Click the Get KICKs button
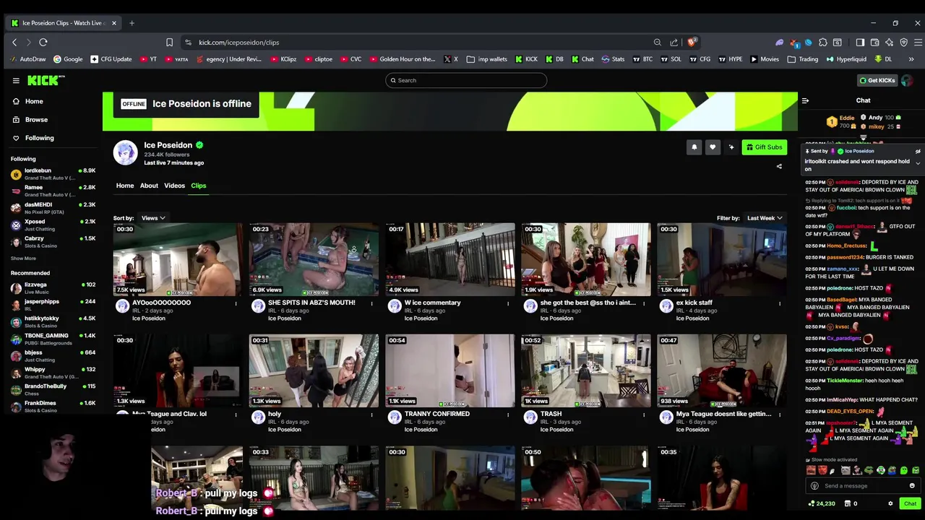The height and width of the screenshot is (520, 925). (877, 80)
